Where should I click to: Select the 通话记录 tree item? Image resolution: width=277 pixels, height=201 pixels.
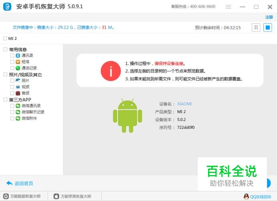pyautogui.click(x=29, y=68)
